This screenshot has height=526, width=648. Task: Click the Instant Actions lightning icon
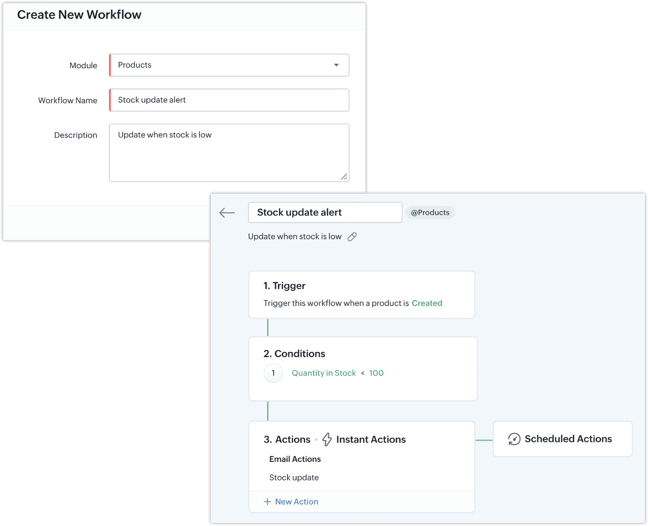(x=327, y=439)
